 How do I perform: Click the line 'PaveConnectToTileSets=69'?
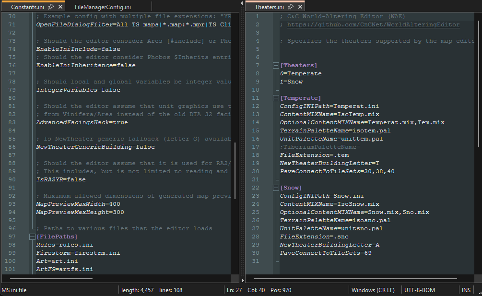coord(326,253)
